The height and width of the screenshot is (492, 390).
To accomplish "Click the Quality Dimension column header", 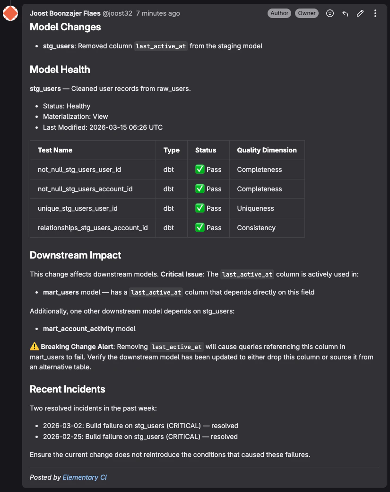I will [x=267, y=150].
